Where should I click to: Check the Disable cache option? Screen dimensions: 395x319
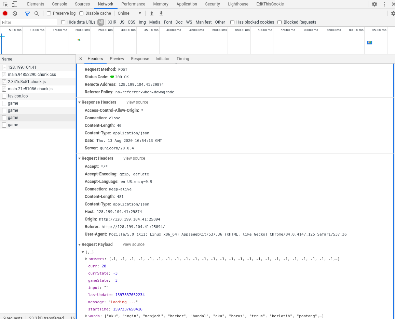(81, 13)
